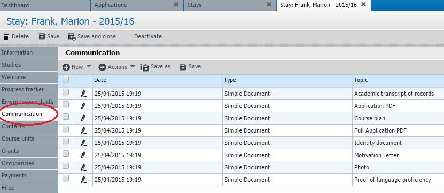
Task: Check the Course plan row checkbox
Action: coord(66,117)
